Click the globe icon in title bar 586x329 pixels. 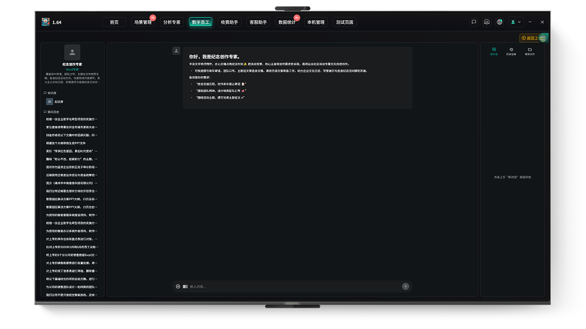tap(499, 22)
